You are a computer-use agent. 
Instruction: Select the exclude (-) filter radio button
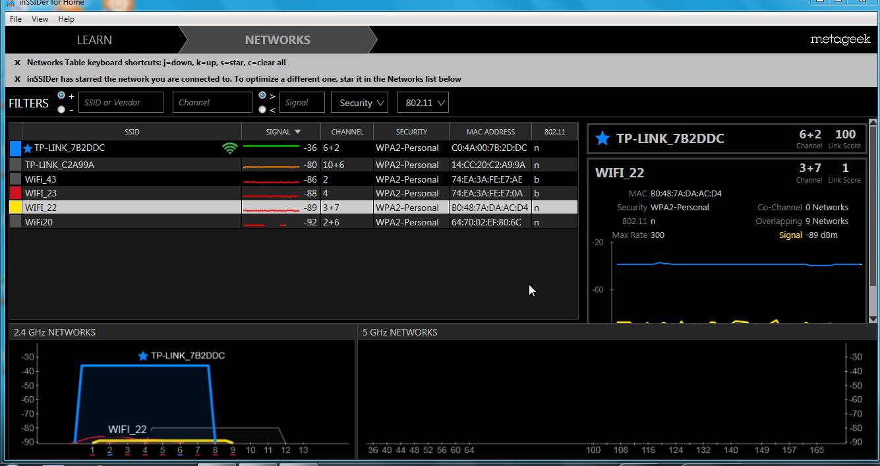61,109
